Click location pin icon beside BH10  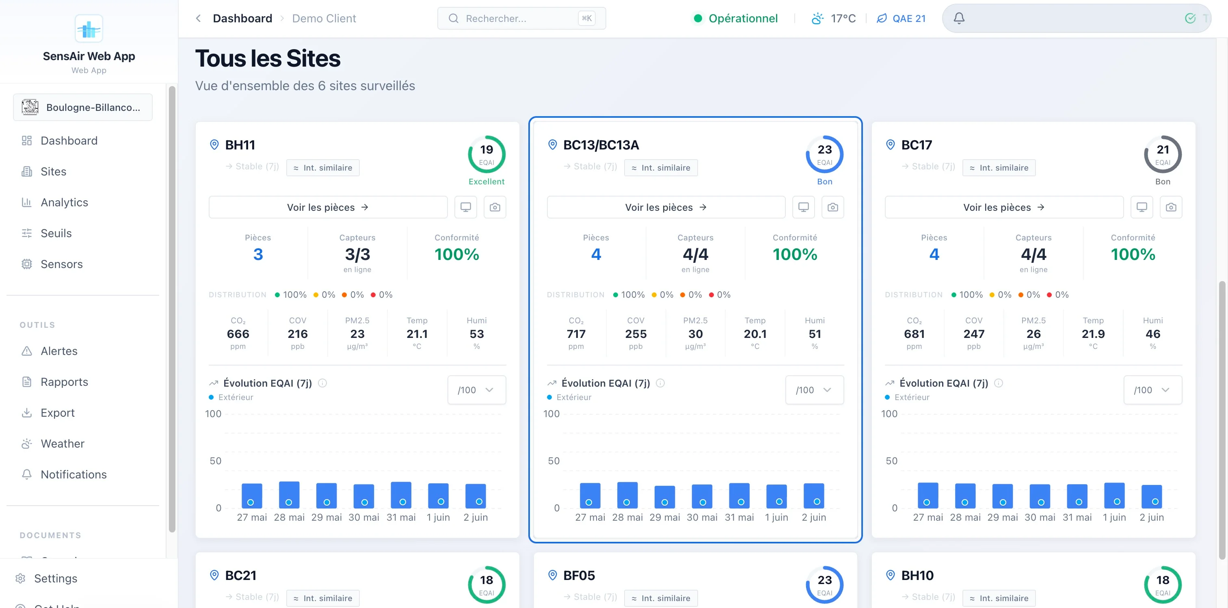coord(890,575)
